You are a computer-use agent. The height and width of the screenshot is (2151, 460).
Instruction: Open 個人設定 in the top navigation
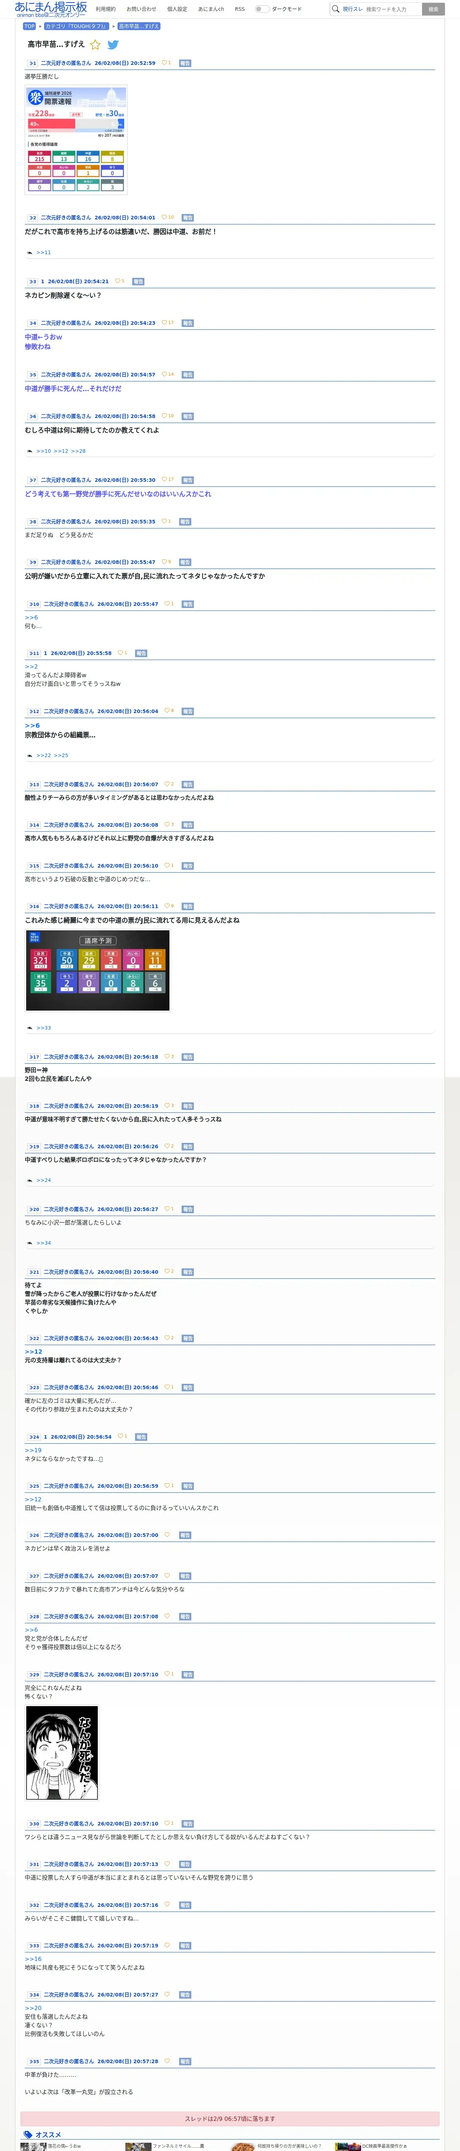tap(177, 9)
